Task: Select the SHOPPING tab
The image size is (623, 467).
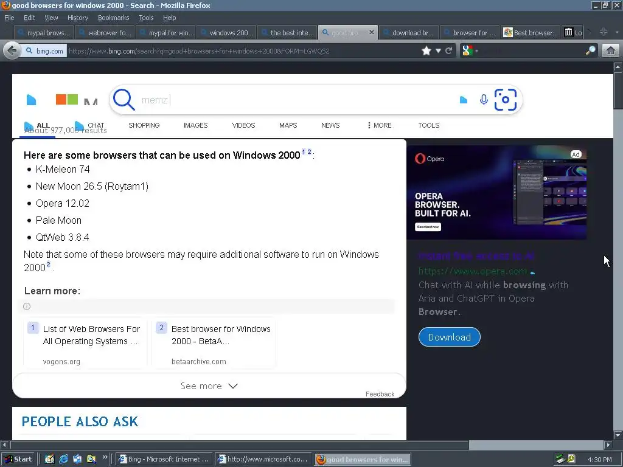Action: point(144,125)
